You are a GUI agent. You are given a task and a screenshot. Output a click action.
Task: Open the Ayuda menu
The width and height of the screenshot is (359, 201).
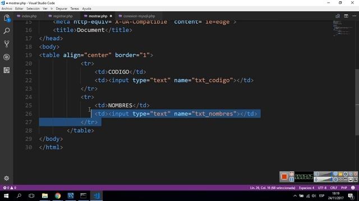(86, 9)
